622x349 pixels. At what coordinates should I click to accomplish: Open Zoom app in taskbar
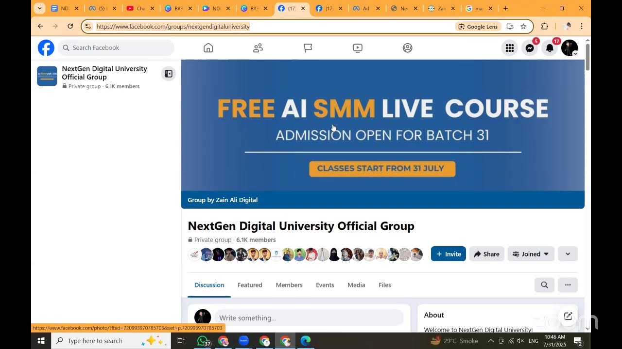pyautogui.click(x=244, y=341)
